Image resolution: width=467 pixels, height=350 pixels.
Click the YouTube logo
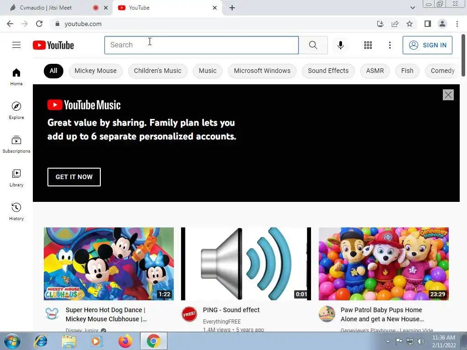(x=53, y=45)
